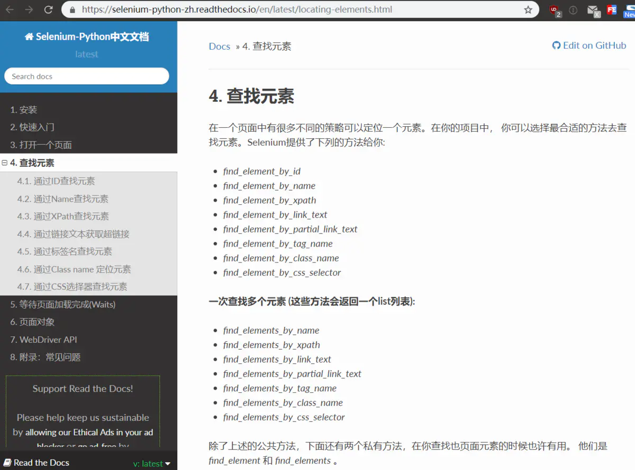Open the mail checker extension icon
The width and height of the screenshot is (635, 470).
(593, 11)
